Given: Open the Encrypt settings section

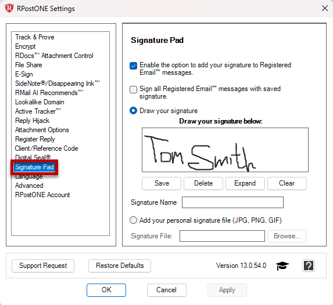Looking at the screenshot, I should click(25, 46).
